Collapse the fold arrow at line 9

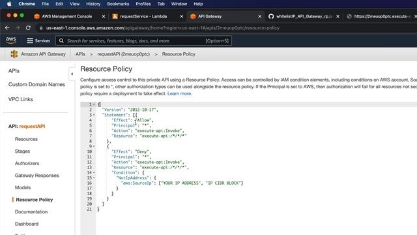[x=94, y=146]
